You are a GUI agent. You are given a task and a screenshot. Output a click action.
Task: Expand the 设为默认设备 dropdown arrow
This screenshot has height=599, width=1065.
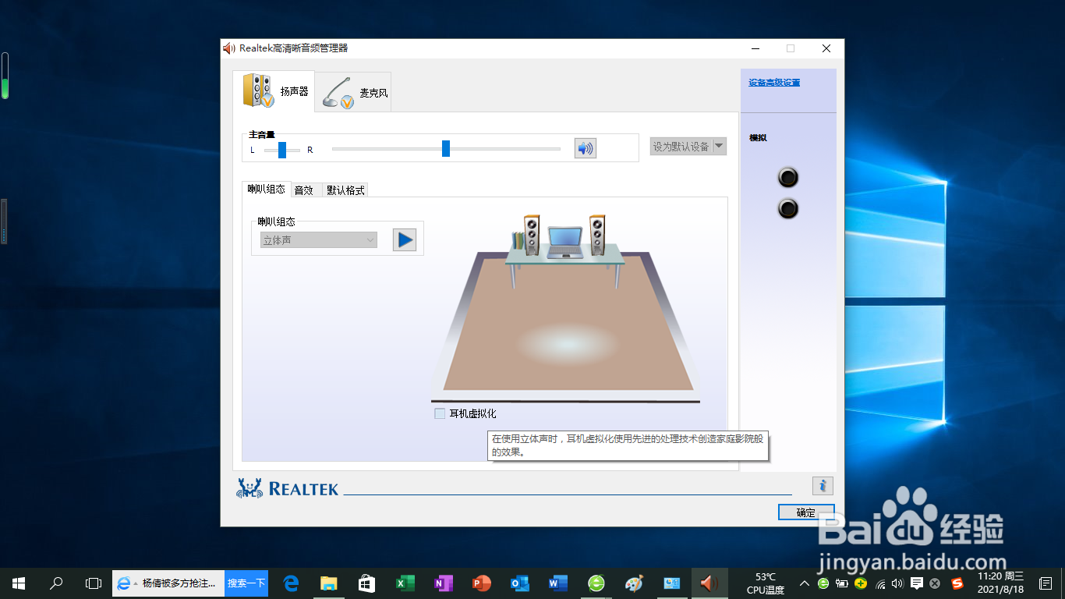tap(719, 146)
